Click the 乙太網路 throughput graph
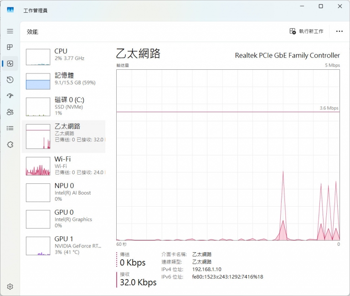350x296 pixels. pyautogui.click(x=228, y=155)
